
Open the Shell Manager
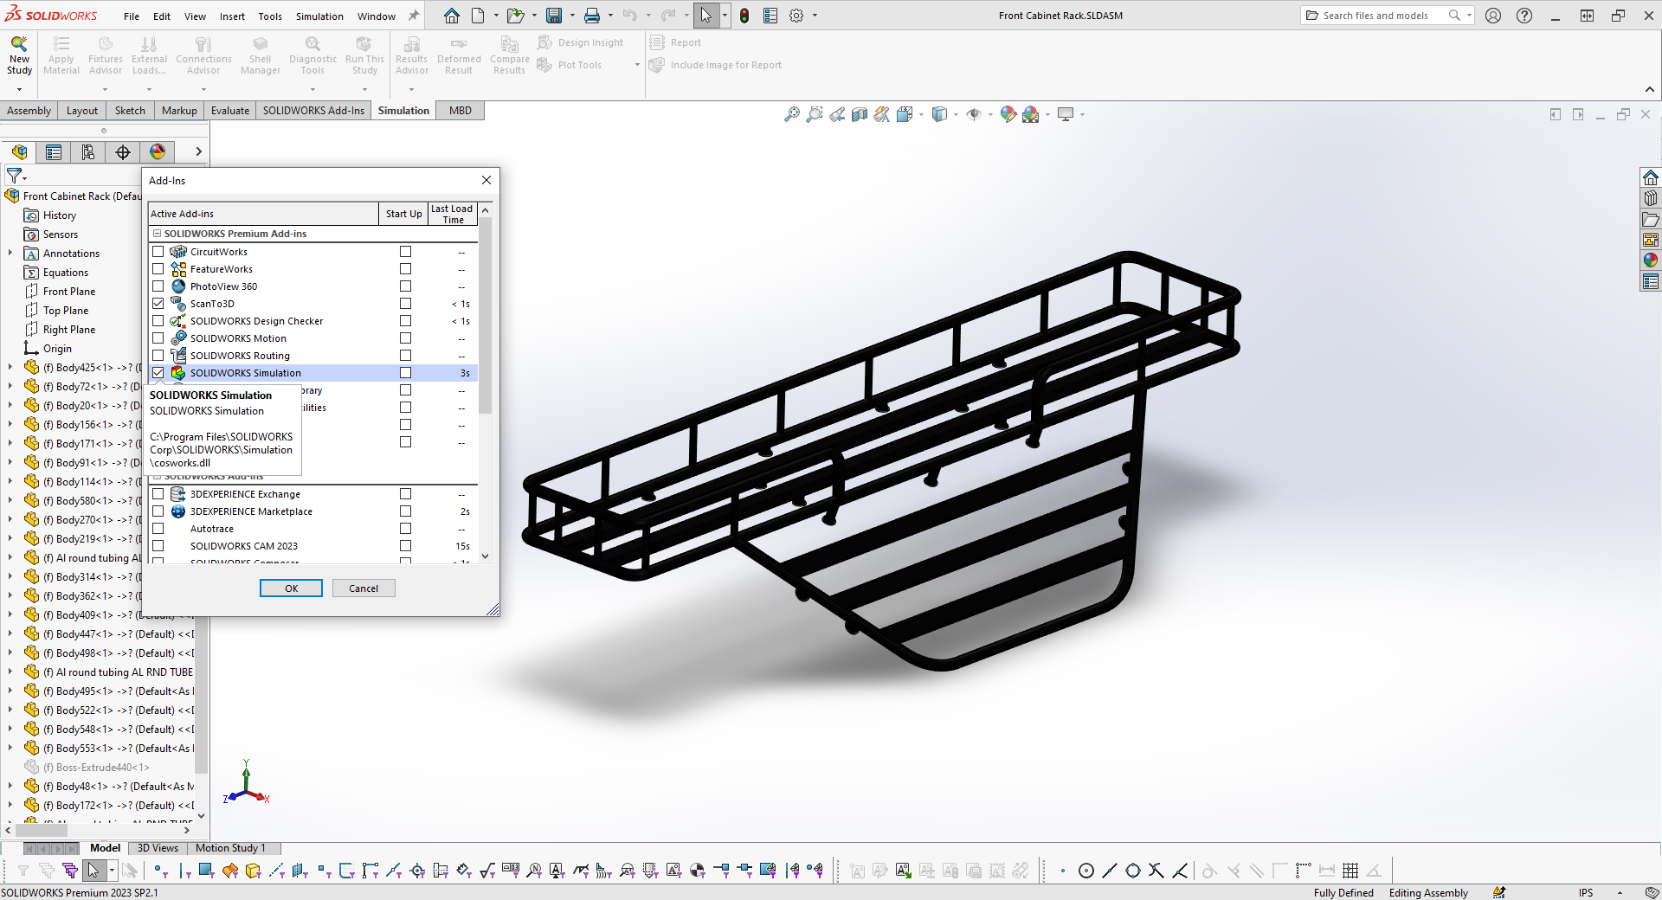coord(260,55)
